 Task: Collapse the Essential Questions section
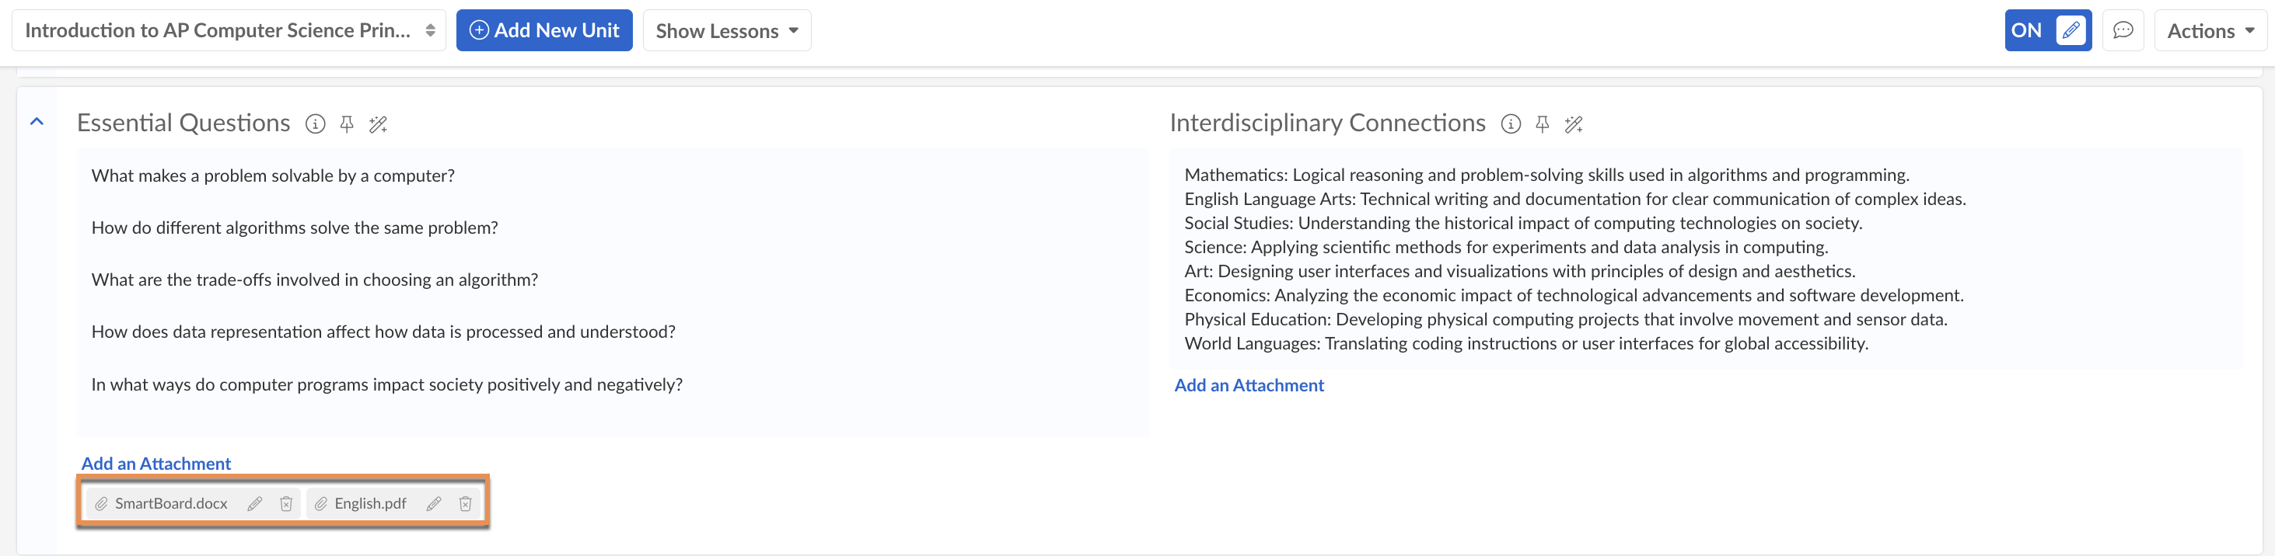pos(37,122)
